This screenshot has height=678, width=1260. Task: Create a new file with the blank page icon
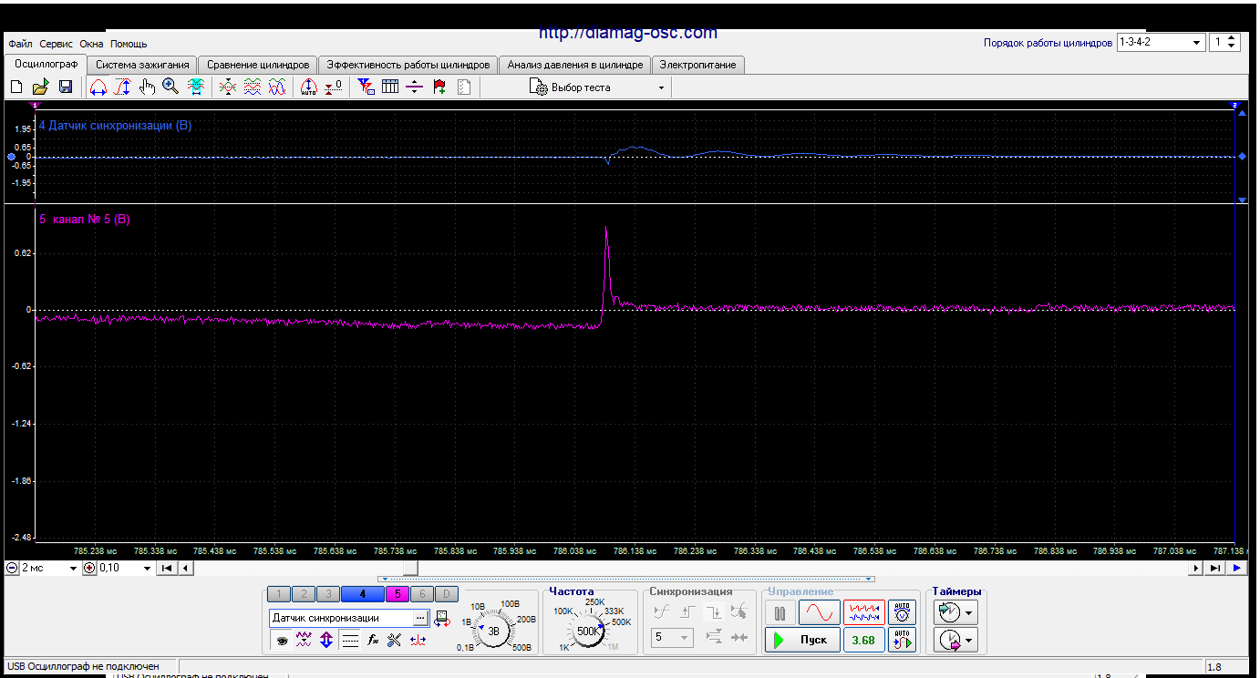pos(16,87)
